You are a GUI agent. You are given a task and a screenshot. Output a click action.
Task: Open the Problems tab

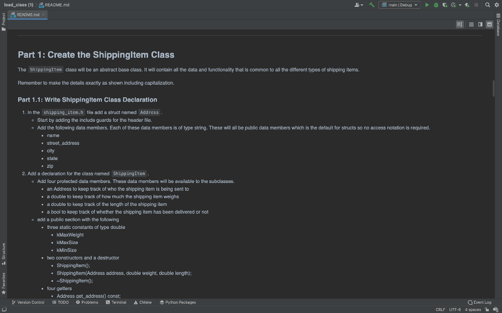pos(87,302)
